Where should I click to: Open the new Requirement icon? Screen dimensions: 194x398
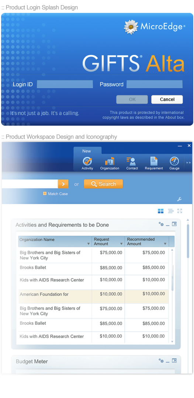coord(154,161)
